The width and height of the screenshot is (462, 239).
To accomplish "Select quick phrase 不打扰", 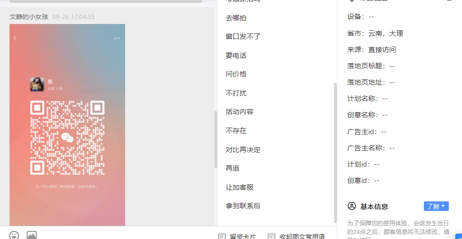I will [x=236, y=93].
